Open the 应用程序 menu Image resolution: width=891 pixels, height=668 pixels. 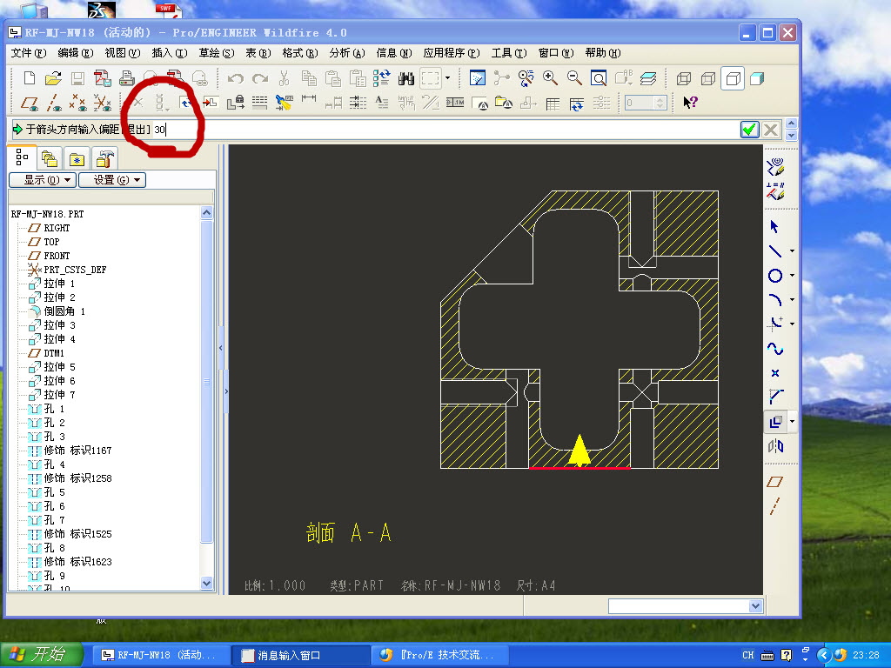452,53
